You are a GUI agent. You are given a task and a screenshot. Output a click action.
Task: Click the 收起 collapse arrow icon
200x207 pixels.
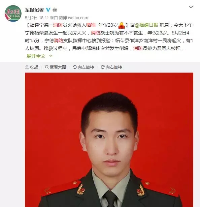pyautogui.click(x=27, y=67)
